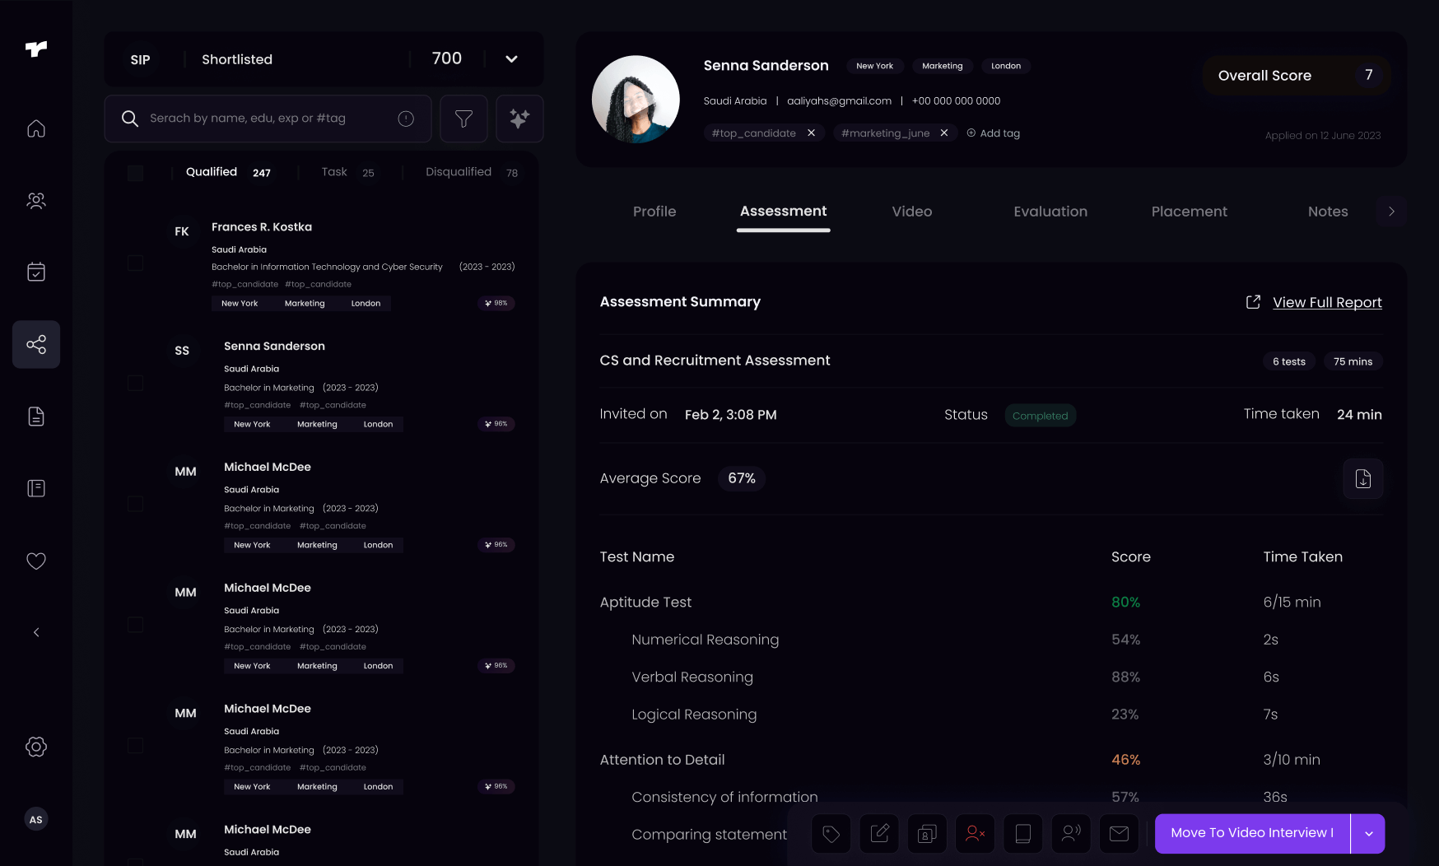Click the 75 mins badge
The width and height of the screenshot is (1439, 866).
[1353, 361]
